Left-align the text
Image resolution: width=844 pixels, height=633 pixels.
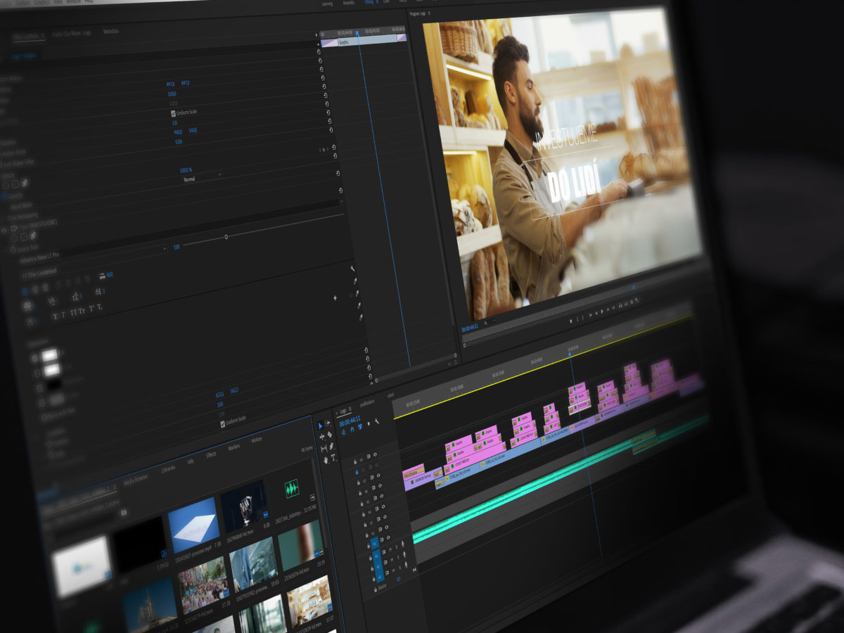[x=25, y=291]
